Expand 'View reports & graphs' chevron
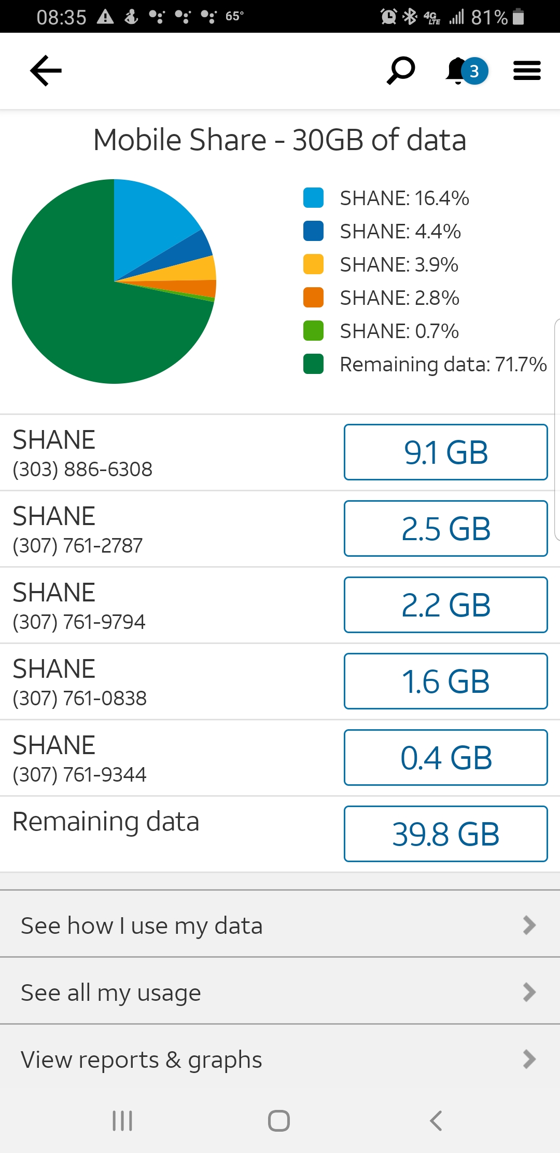The height and width of the screenshot is (1153, 560). coord(529,1059)
